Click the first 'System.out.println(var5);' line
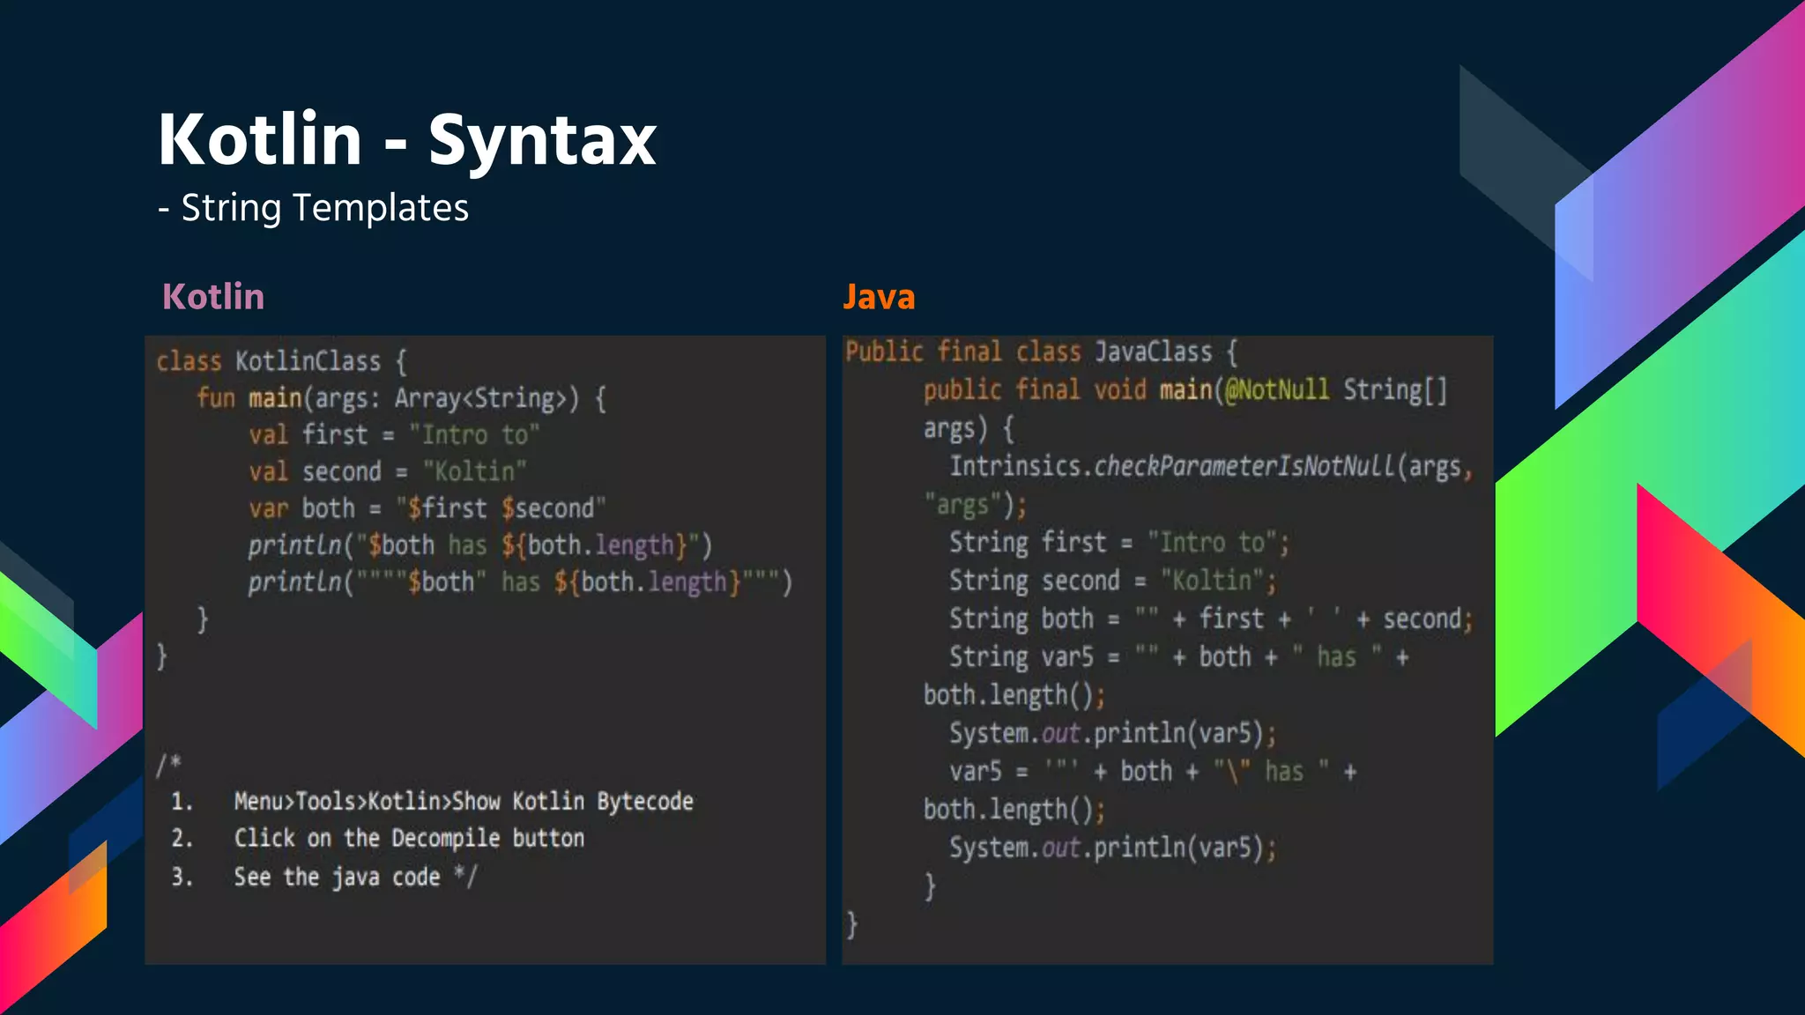The image size is (1805, 1015). click(x=1112, y=734)
